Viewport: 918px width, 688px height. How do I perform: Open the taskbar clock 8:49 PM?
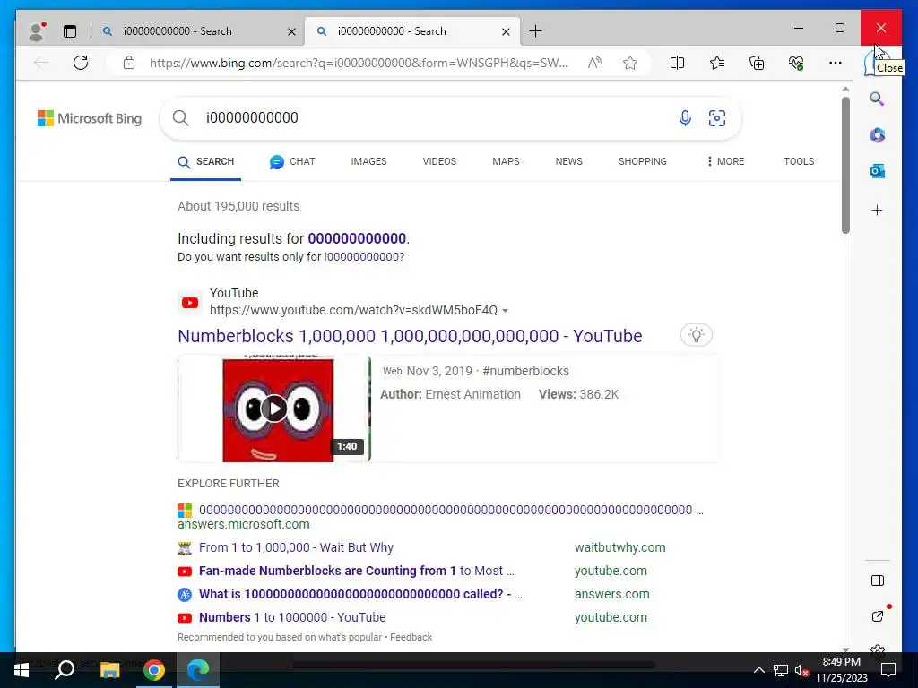coord(841,670)
